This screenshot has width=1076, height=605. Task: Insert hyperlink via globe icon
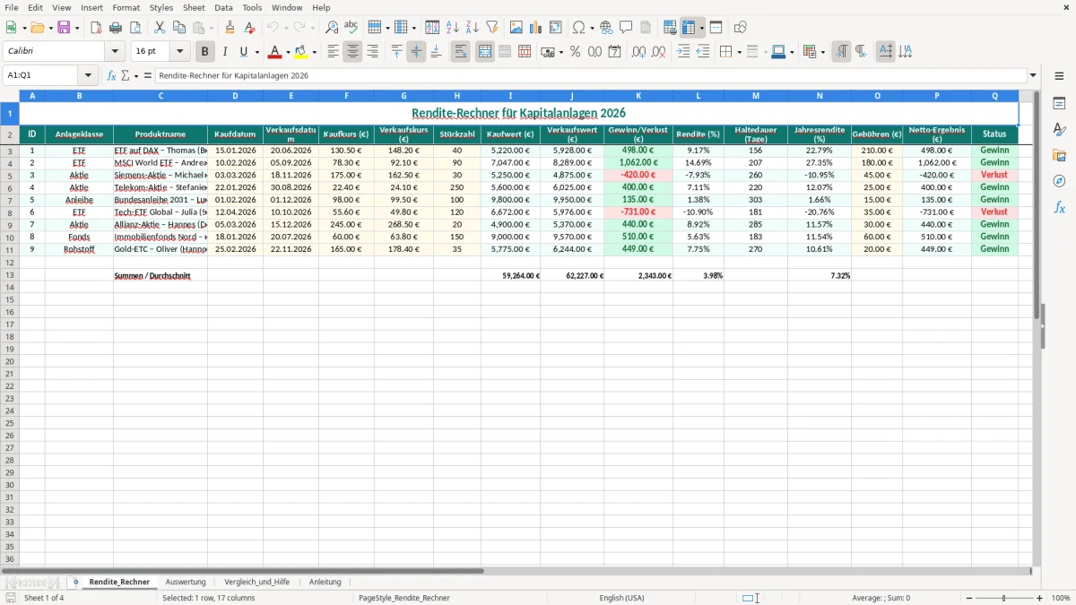pyautogui.click(x=607, y=28)
